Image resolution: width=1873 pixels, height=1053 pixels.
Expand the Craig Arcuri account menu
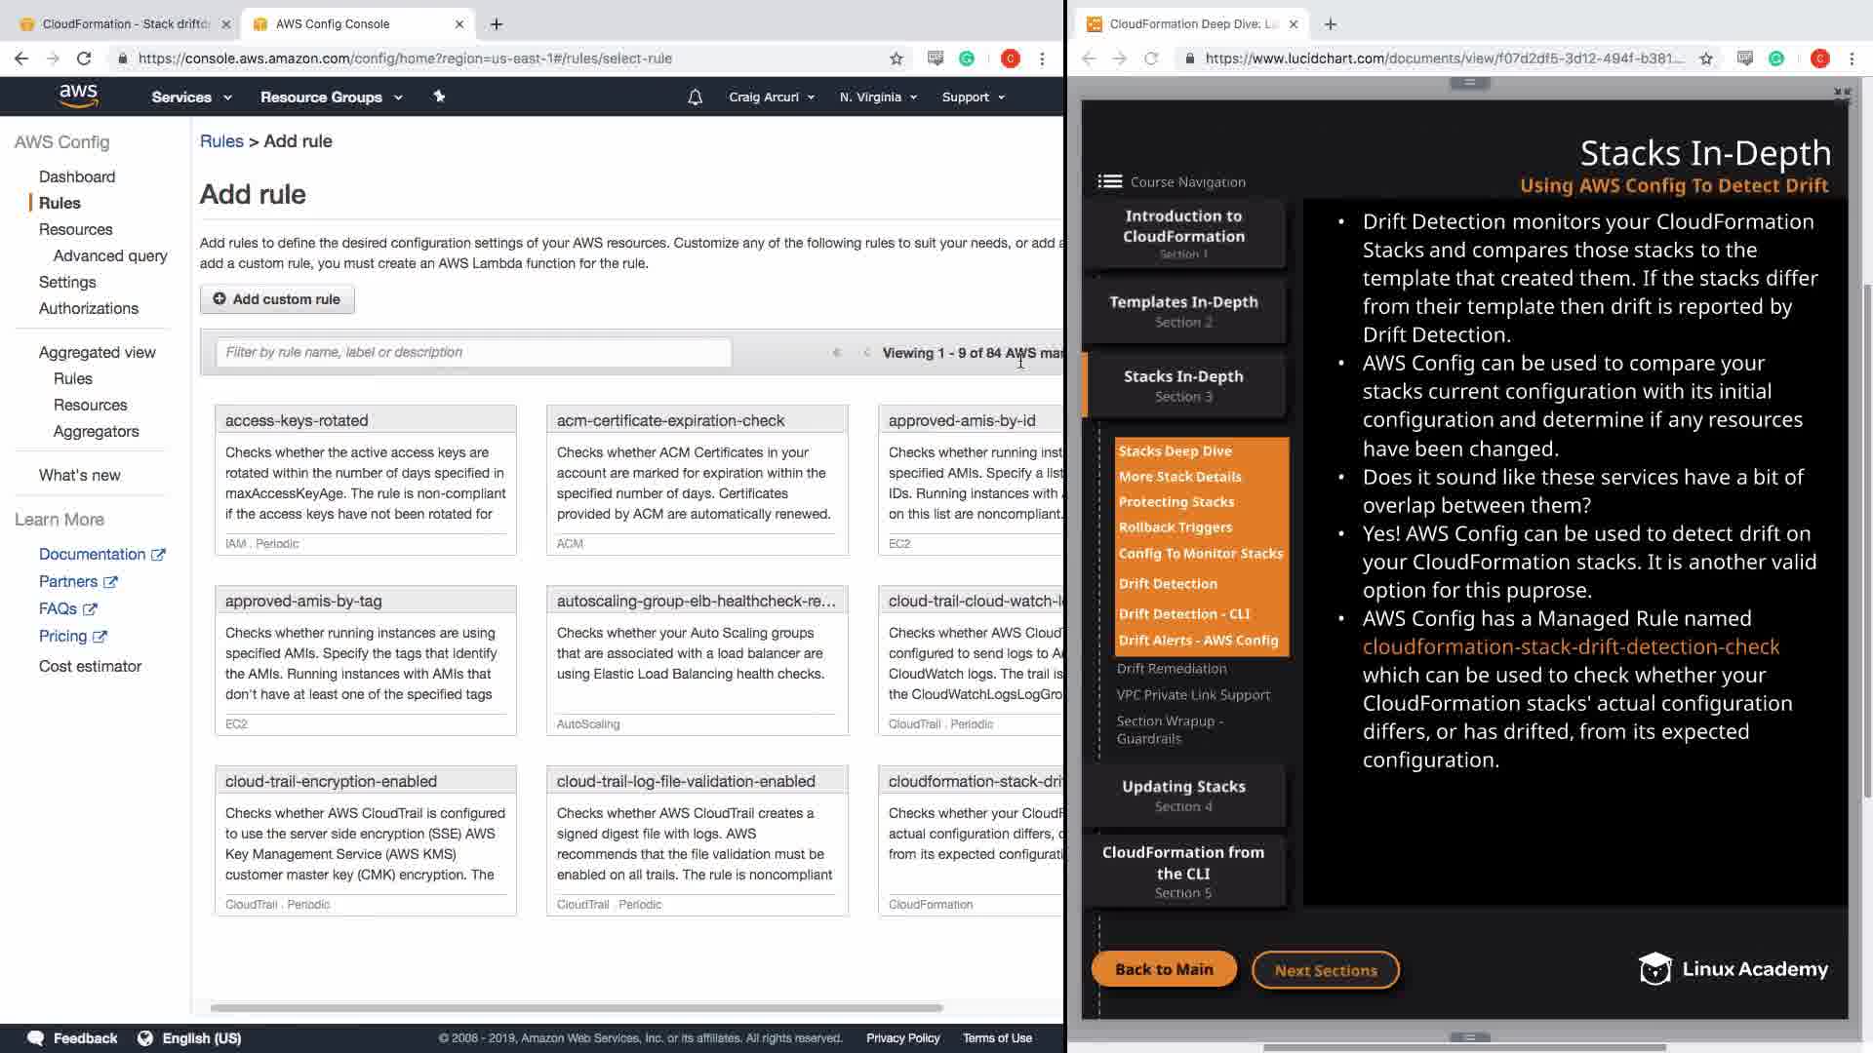pos(771,97)
